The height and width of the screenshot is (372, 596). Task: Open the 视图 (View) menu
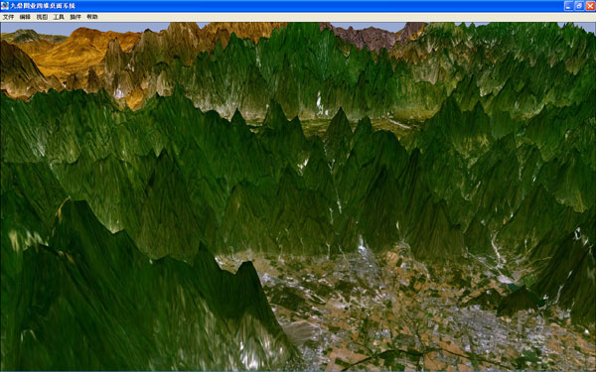coord(42,17)
